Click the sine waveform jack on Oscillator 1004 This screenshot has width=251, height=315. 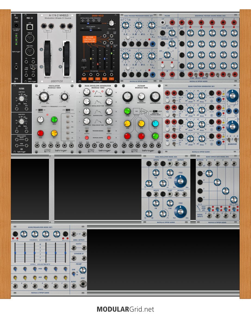[x=68, y=116]
